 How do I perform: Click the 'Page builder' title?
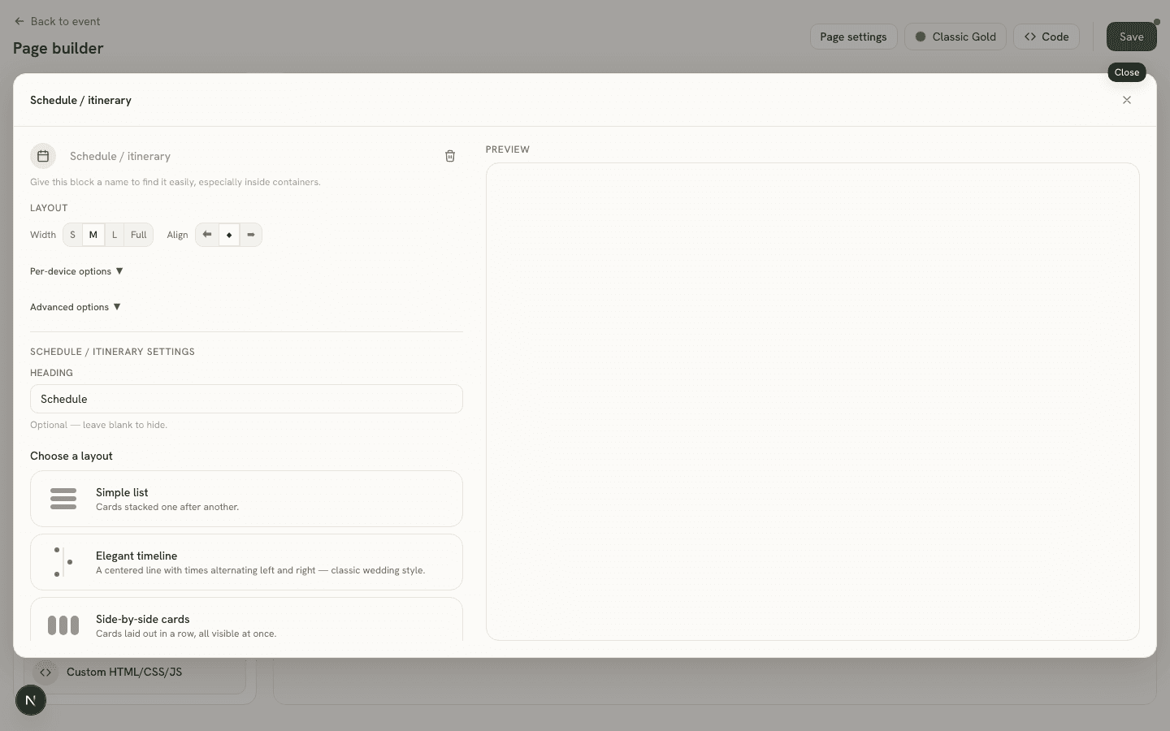click(x=58, y=48)
